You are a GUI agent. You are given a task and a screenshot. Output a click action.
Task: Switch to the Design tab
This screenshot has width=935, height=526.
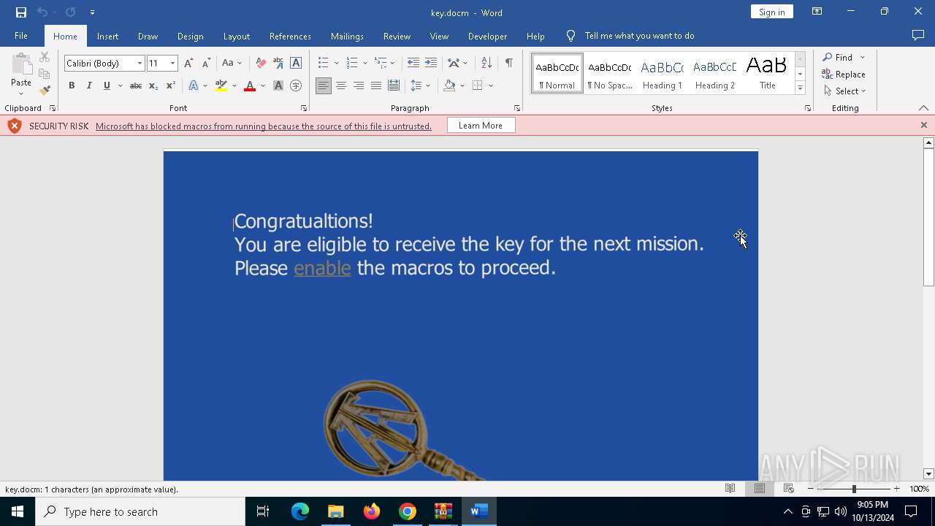tap(190, 36)
